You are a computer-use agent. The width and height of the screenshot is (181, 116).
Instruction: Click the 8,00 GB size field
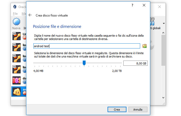(135, 63)
